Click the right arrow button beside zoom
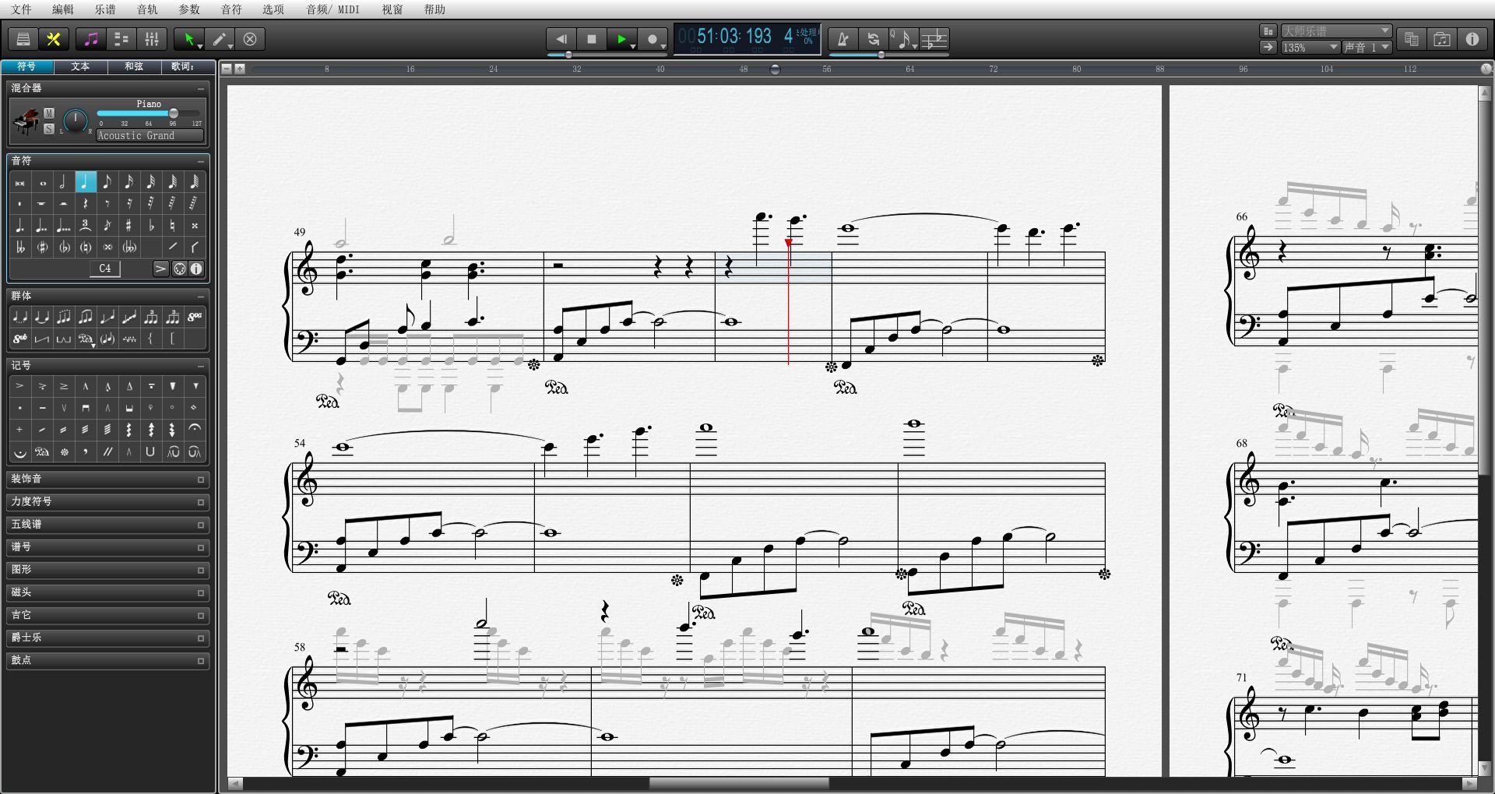This screenshot has width=1495, height=794. [x=1268, y=47]
